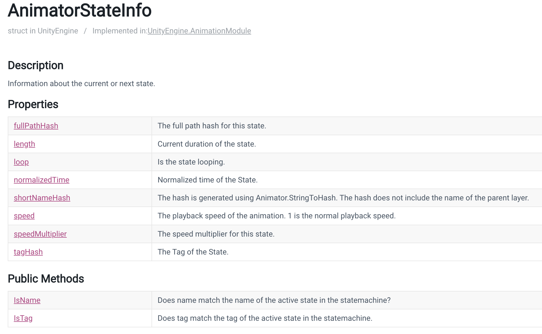
Task: Click the Description section heading
Action: click(36, 65)
